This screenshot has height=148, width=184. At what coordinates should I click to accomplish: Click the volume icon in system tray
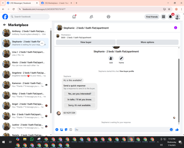(162, 145)
